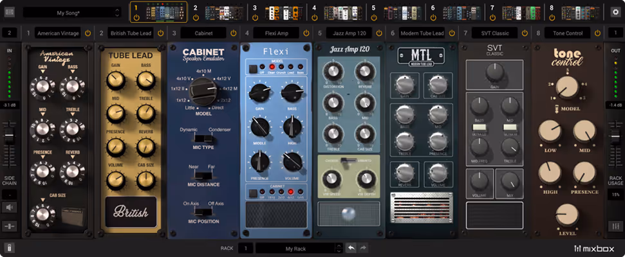
Task: Click the -3.1 dB input readout
Action: click(9, 105)
